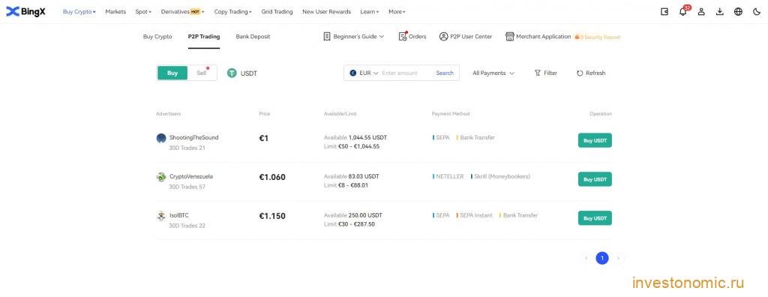Click CryptoVenezuela avatar
Viewport: 768px width, 297px height.
click(161, 177)
